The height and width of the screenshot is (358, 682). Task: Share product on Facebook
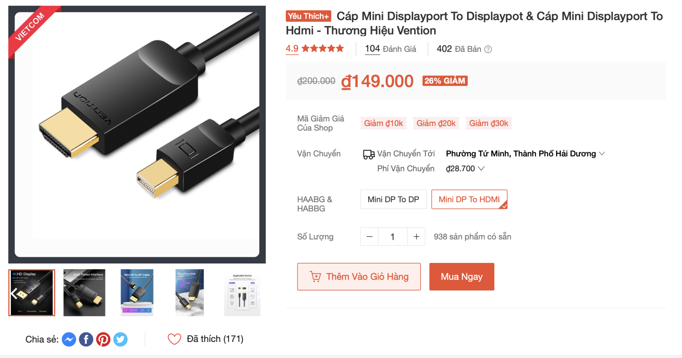(86, 339)
